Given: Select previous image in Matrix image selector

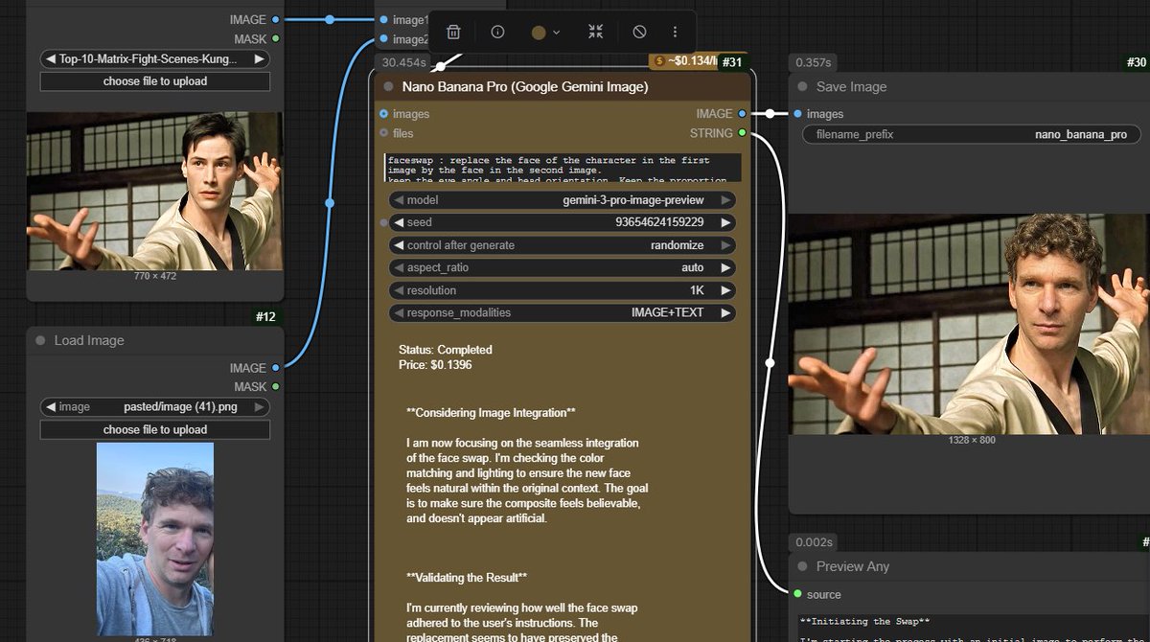Looking at the screenshot, I should pos(50,58).
